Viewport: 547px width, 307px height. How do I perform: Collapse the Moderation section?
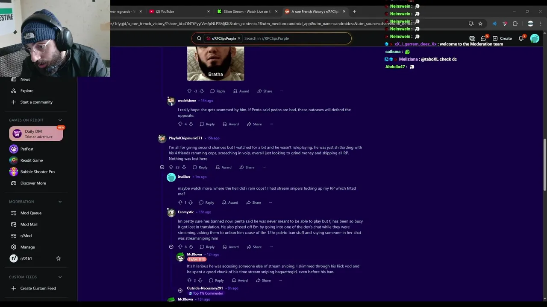pyautogui.click(x=60, y=202)
